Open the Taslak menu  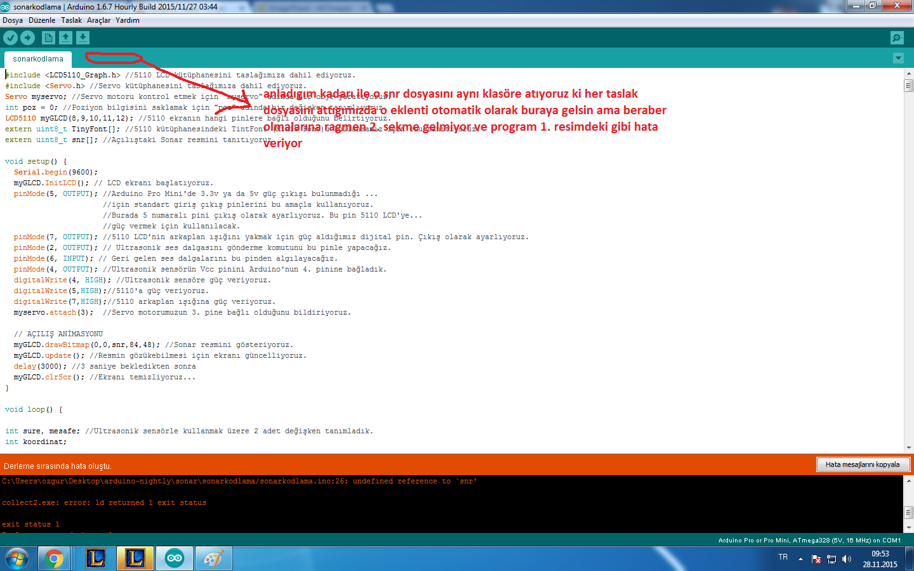71,20
